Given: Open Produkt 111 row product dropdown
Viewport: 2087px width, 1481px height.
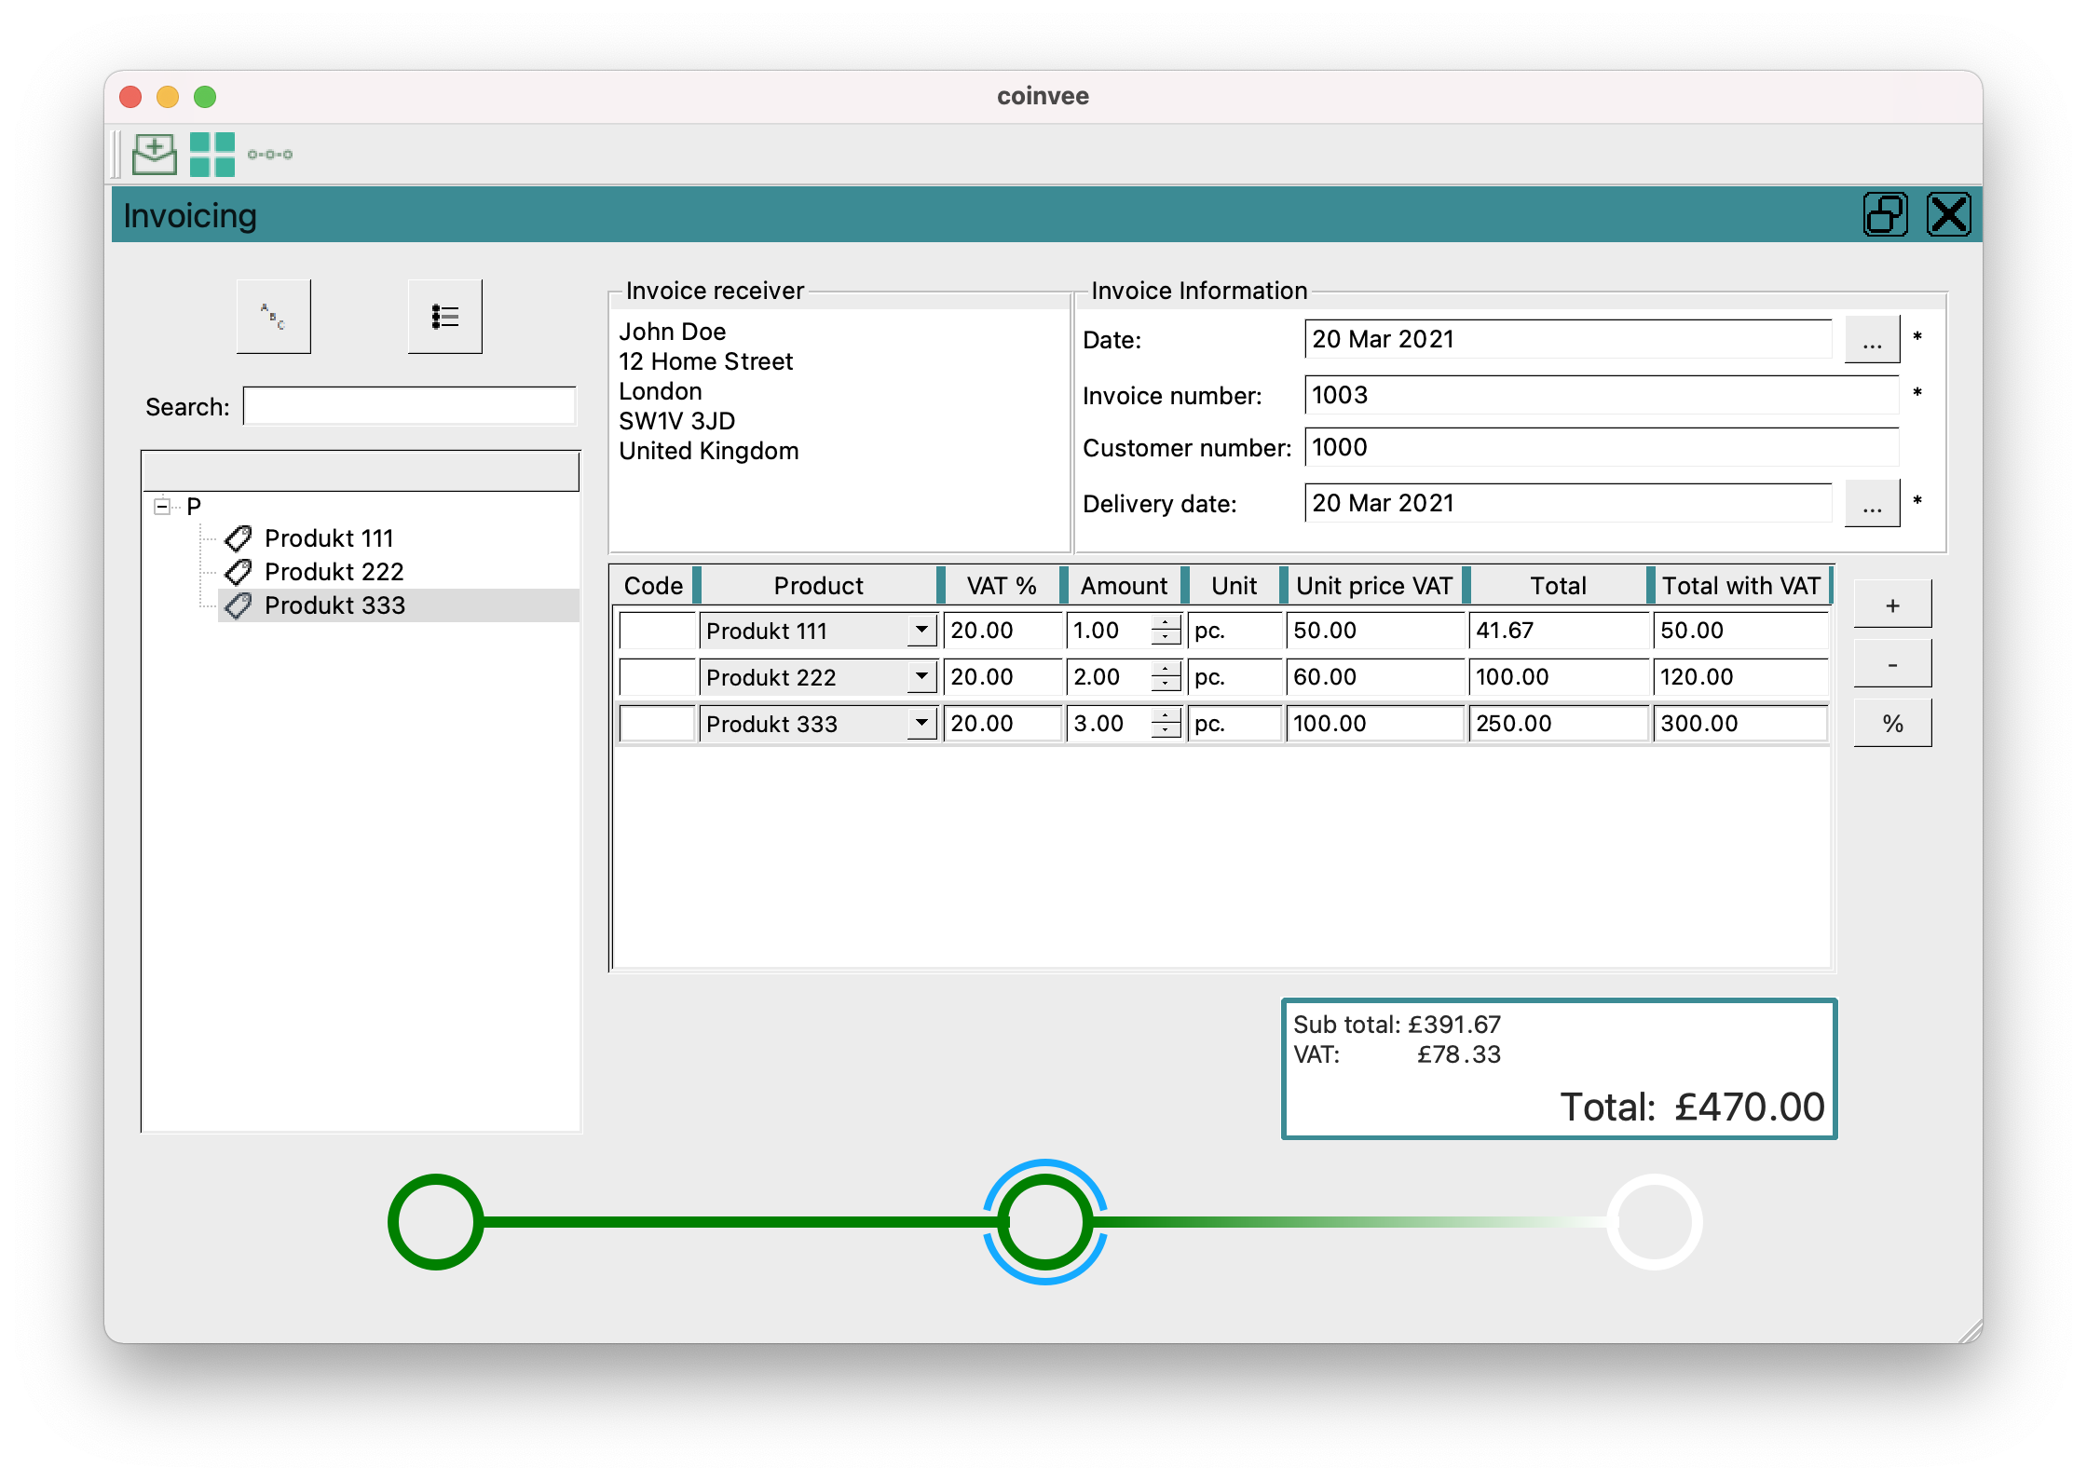Looking at the screenshot, I should click(x=921, y=631).
